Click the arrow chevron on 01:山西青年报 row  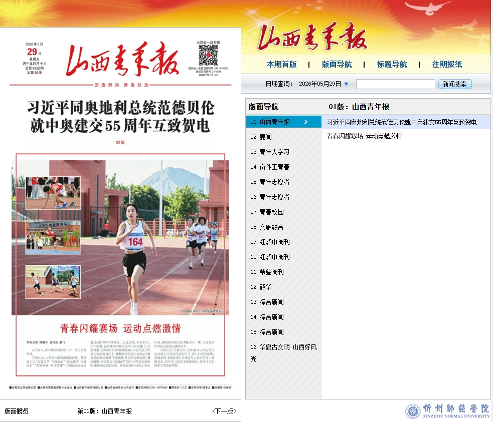tap(306, 122)
